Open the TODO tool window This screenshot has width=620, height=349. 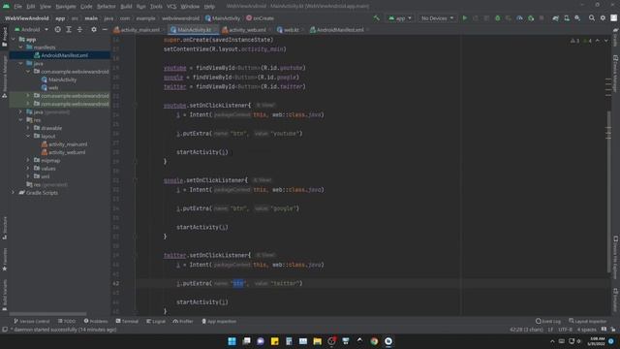point(67,321)
